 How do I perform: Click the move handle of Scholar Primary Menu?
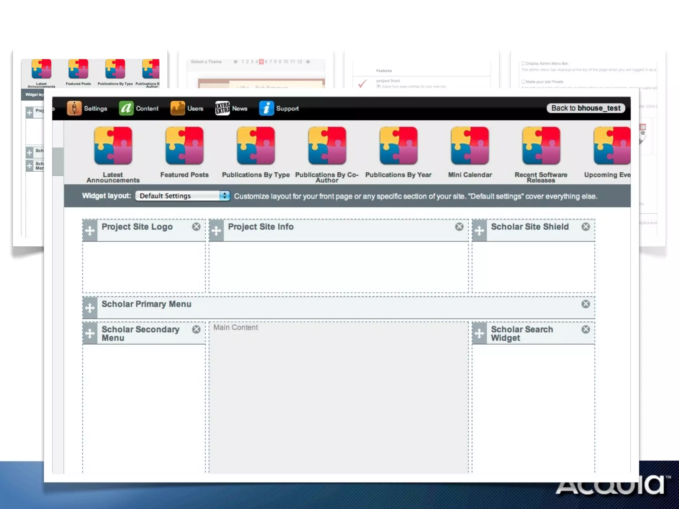click(90, 308)
